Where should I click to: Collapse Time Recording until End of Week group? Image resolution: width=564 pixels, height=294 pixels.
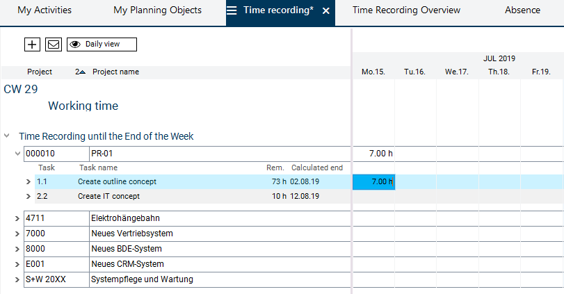8,136
